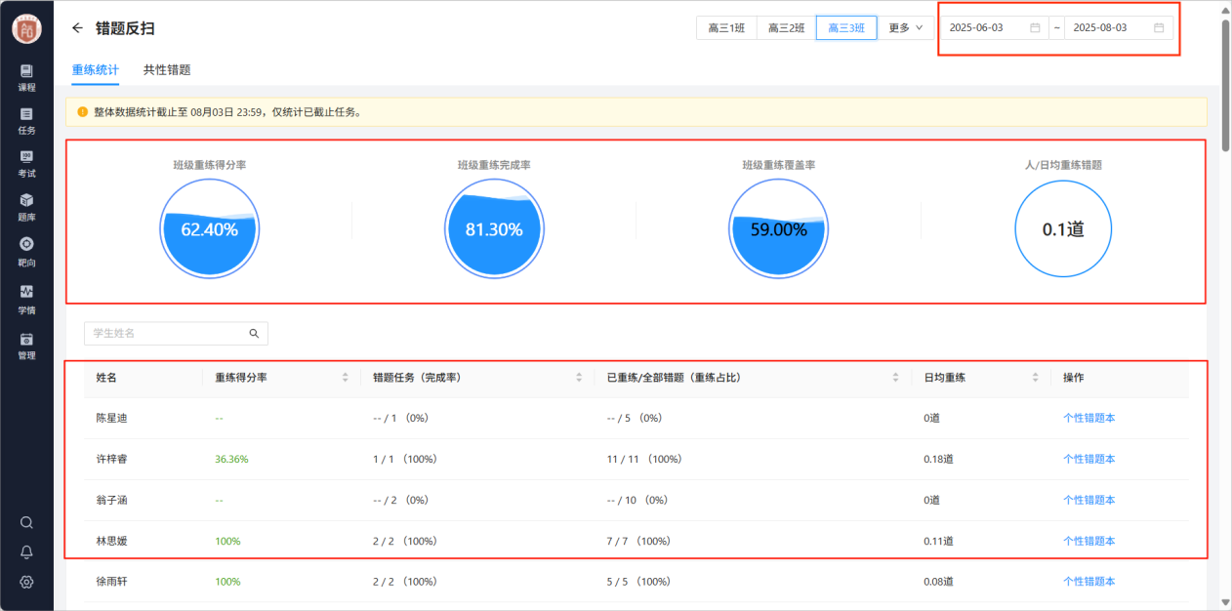
Task: Open the 学情 sidebar section
Action: click(26, 298)
